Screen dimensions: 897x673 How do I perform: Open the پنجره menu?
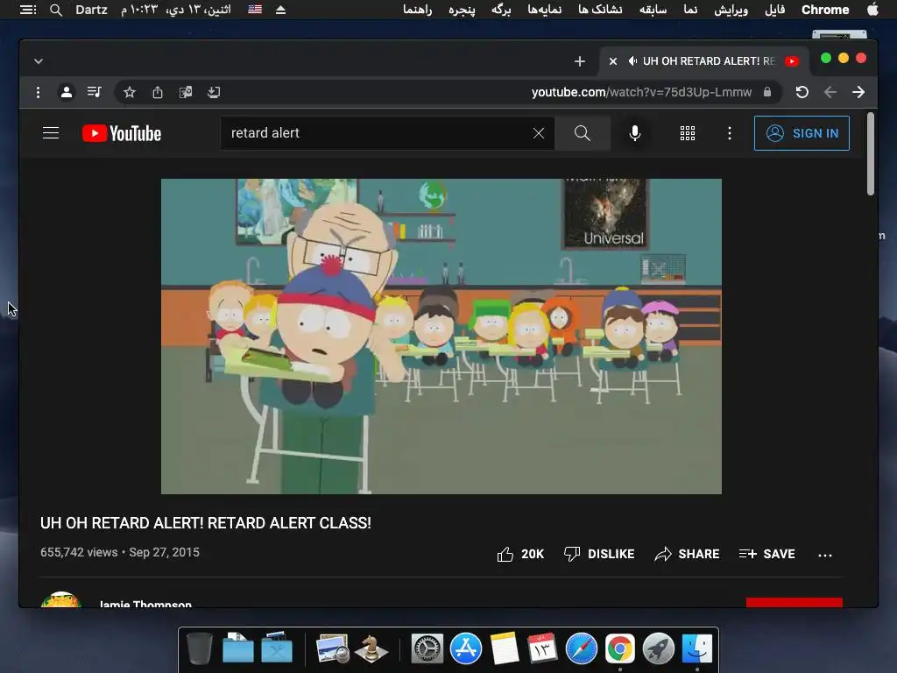pos(462,10)
